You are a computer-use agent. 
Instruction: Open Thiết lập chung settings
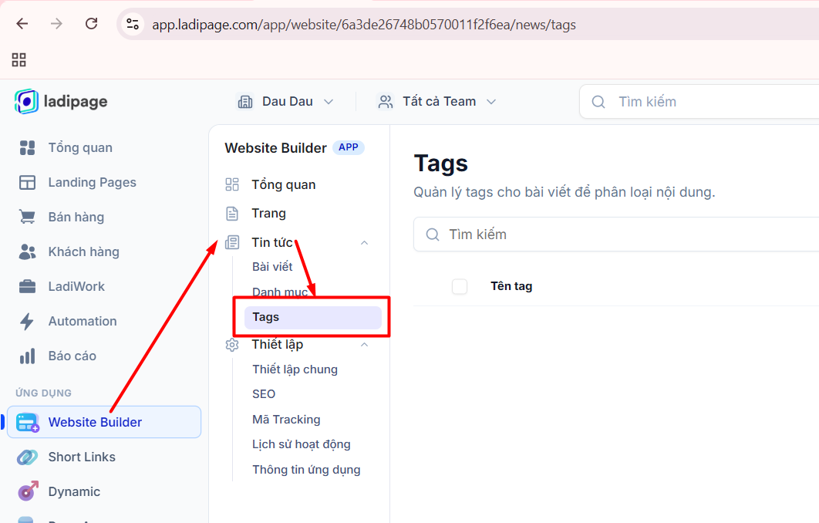[x=295, y=369]
